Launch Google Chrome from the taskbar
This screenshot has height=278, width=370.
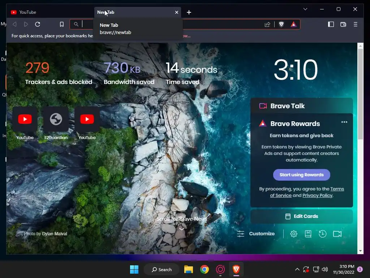tap(205, 269)
